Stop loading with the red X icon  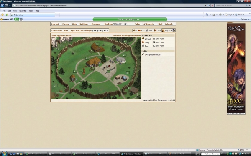pyautogui.click(x=213, y=5)
